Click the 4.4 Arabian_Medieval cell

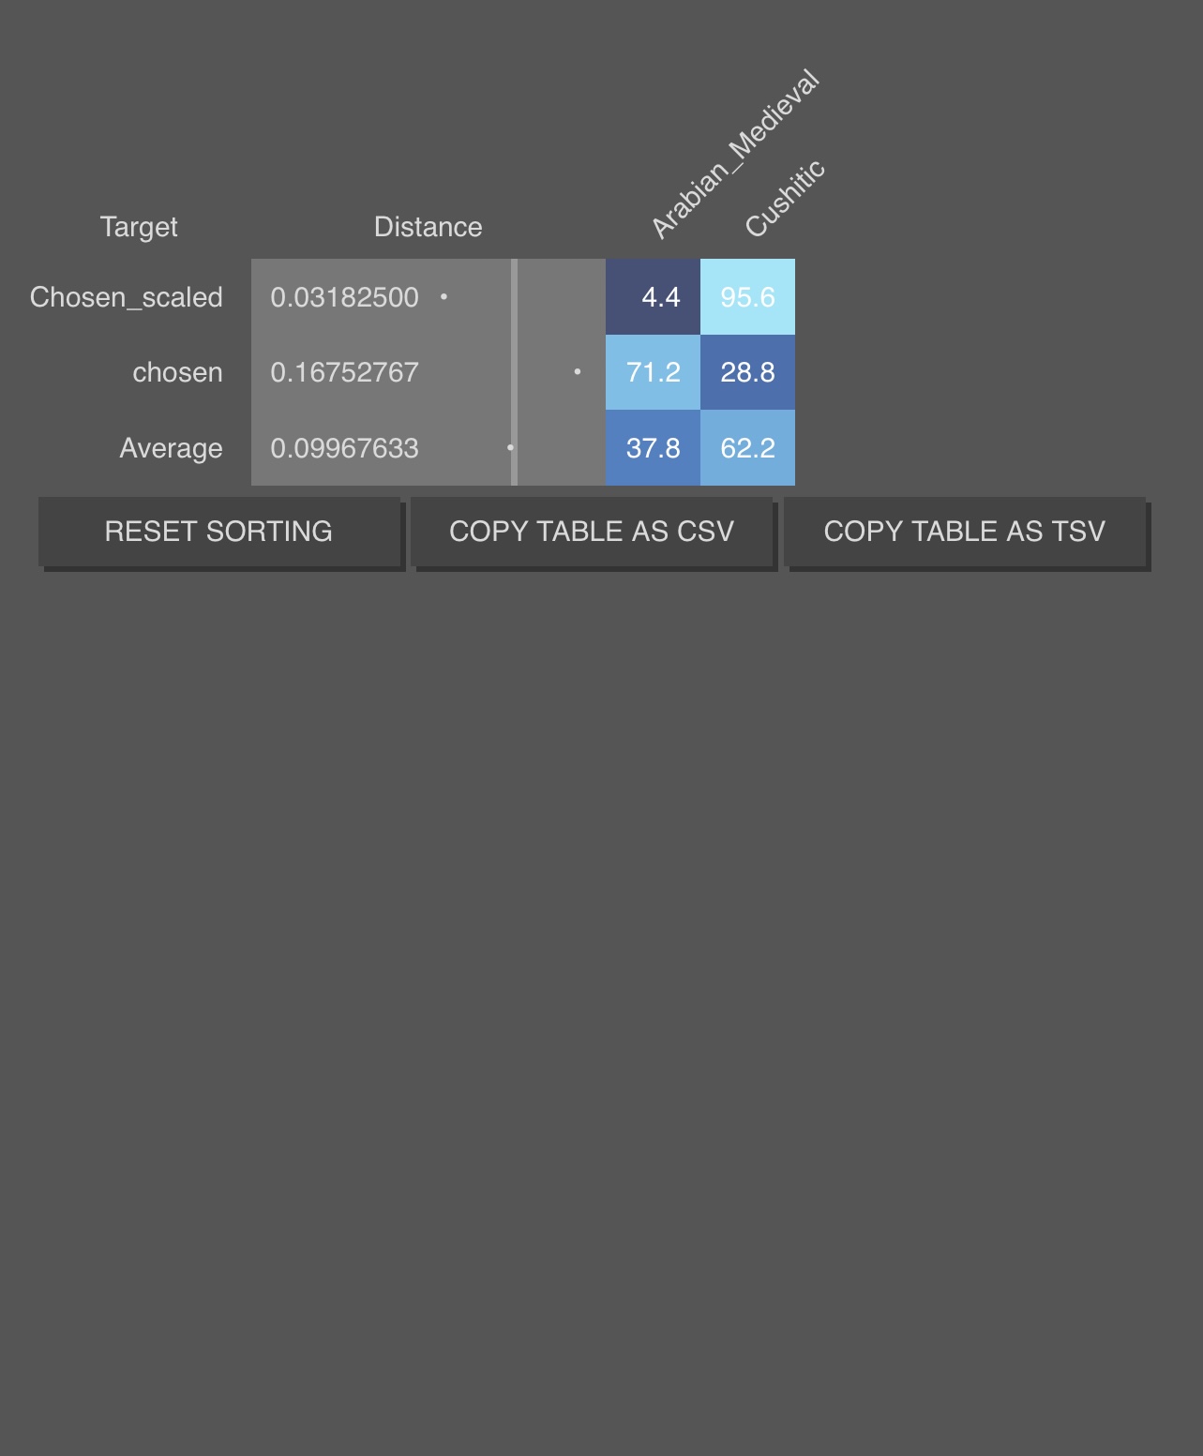click(654, 297)
